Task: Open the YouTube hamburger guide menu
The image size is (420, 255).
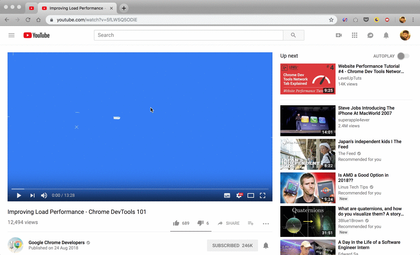Action: click(x=12, y=35)
